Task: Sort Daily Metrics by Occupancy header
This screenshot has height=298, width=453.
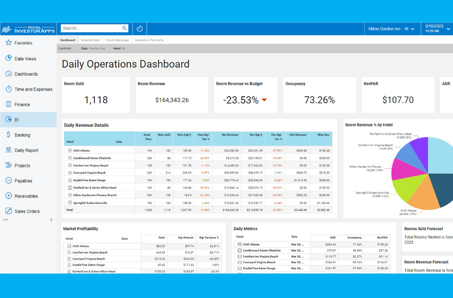Action: click(x=354, y=238)
